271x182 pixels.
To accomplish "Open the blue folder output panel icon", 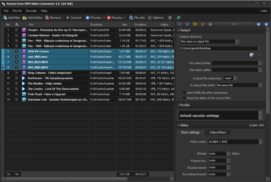I will 180,24.
